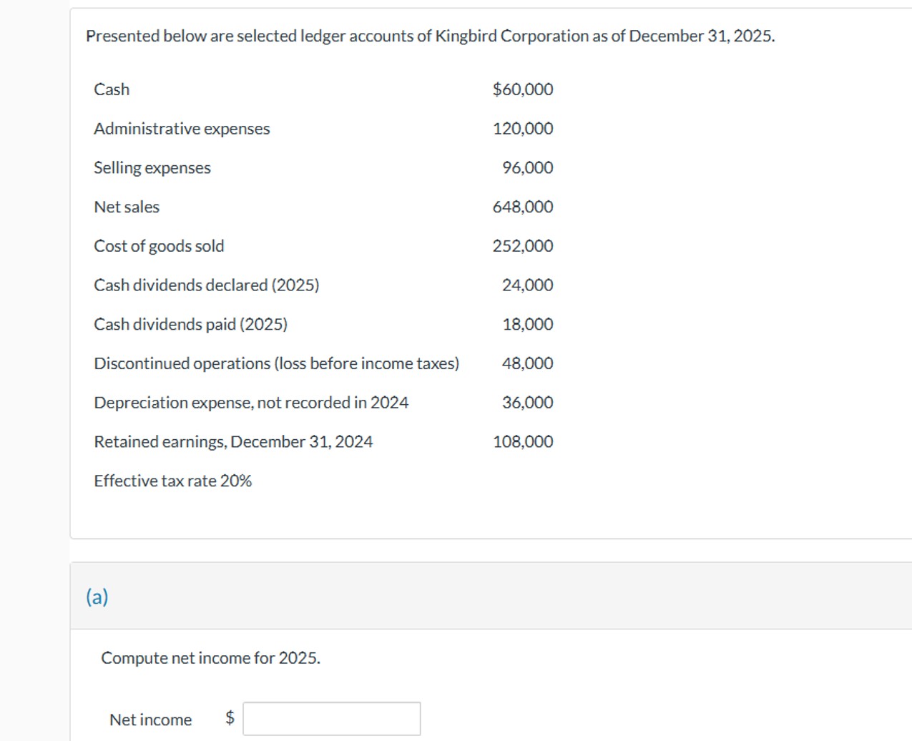Click the $60,000 cash amount
This screenshot has width=912, height=741.
(521, 89)
